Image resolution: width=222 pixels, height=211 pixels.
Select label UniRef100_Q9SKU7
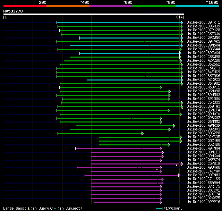203,118
